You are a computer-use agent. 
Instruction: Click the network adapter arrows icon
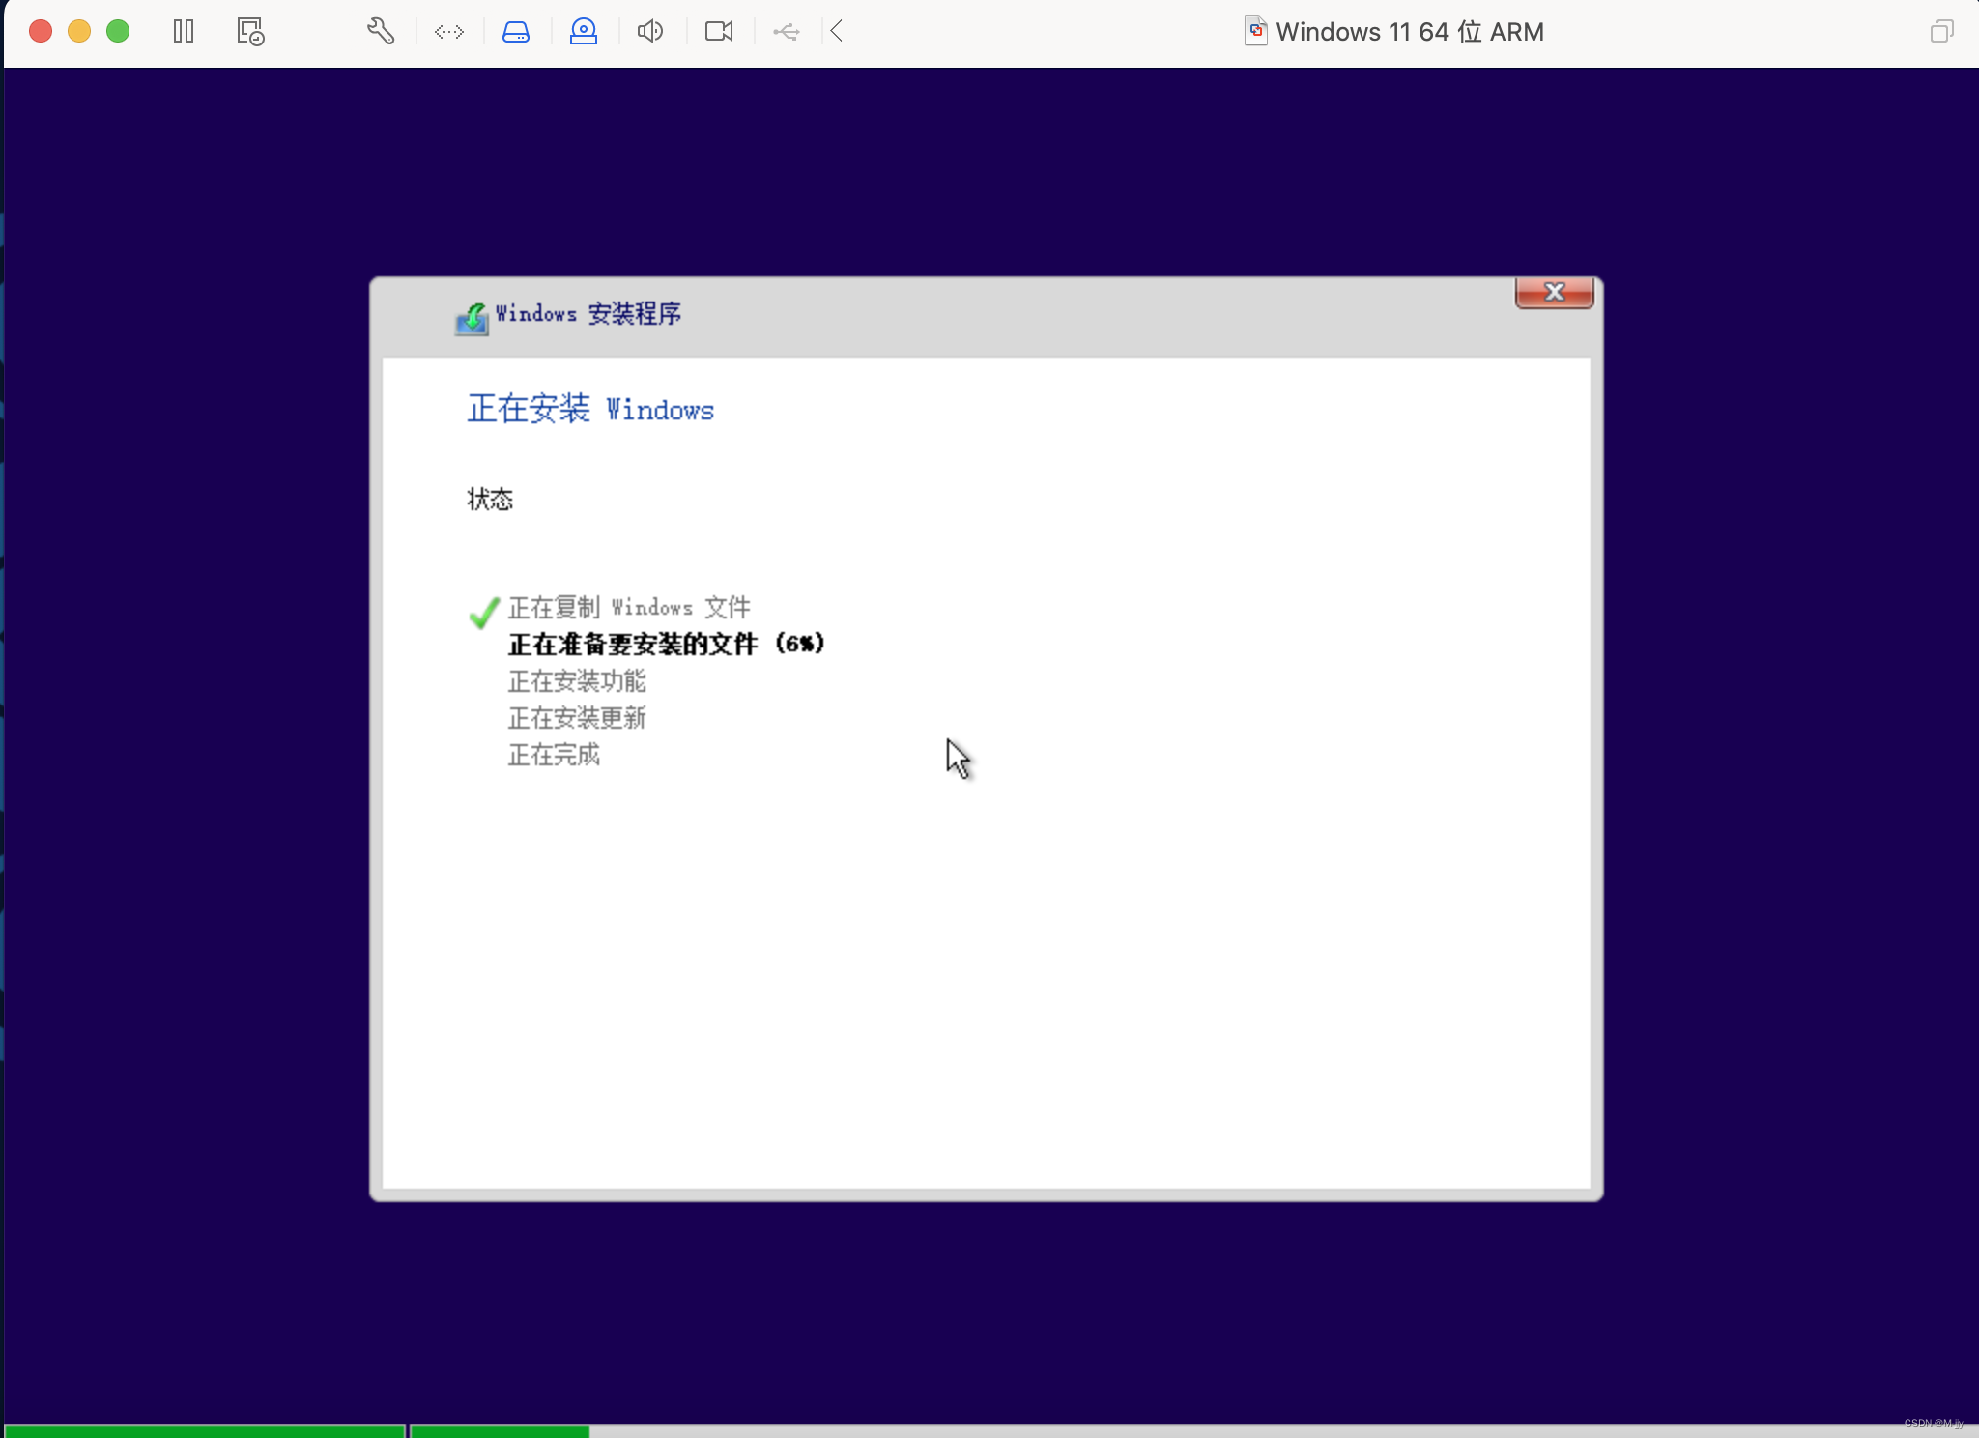448,32
